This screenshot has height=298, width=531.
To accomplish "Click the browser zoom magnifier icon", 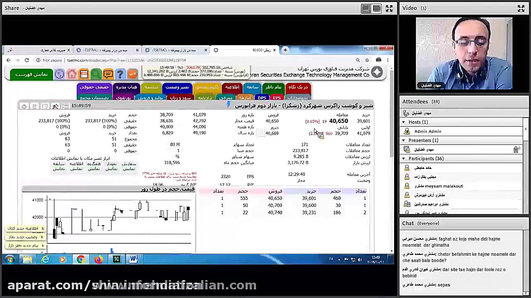I will pos(358,60).
